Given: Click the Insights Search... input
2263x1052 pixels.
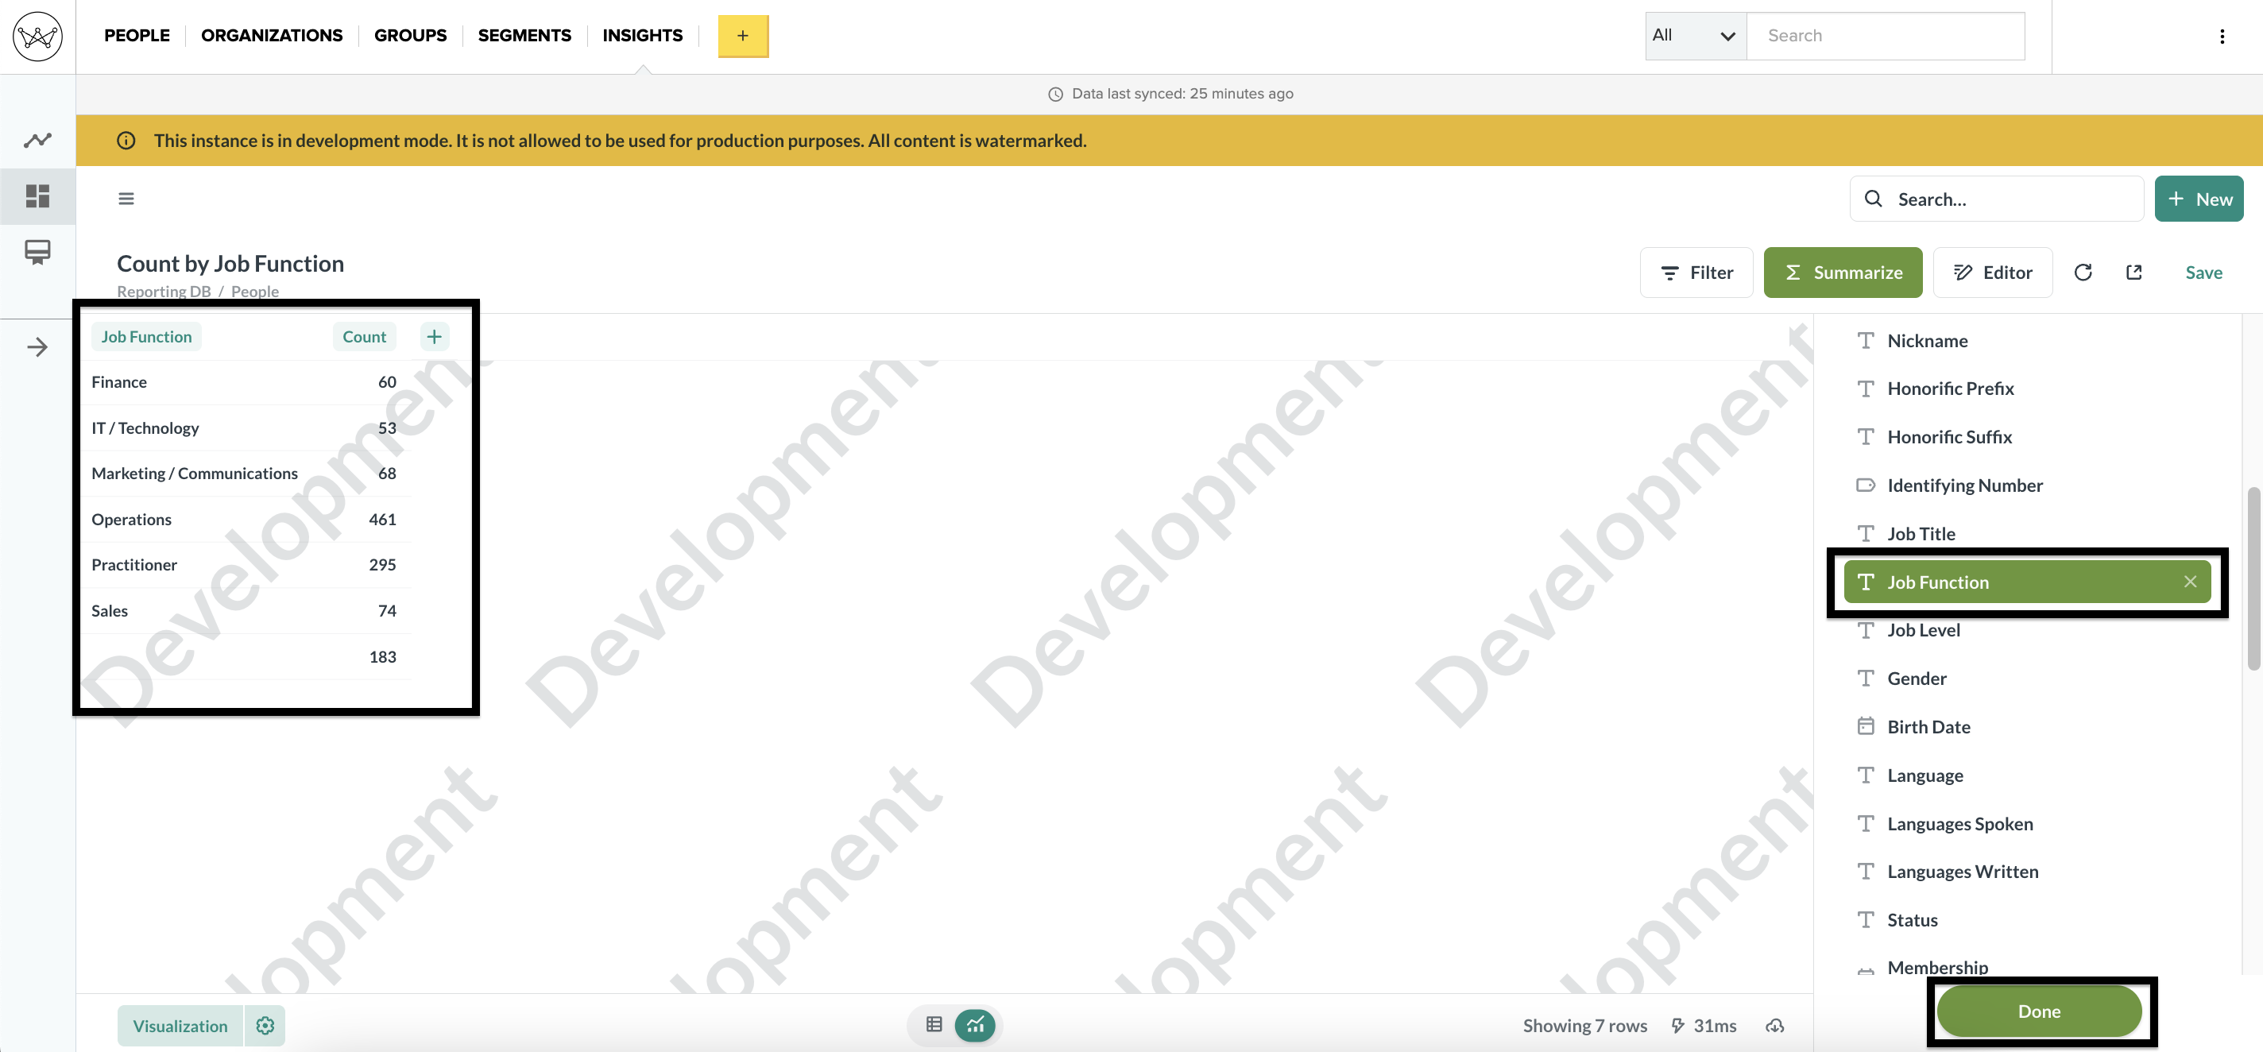Looking at the screenshot, I should point(1997,199).
